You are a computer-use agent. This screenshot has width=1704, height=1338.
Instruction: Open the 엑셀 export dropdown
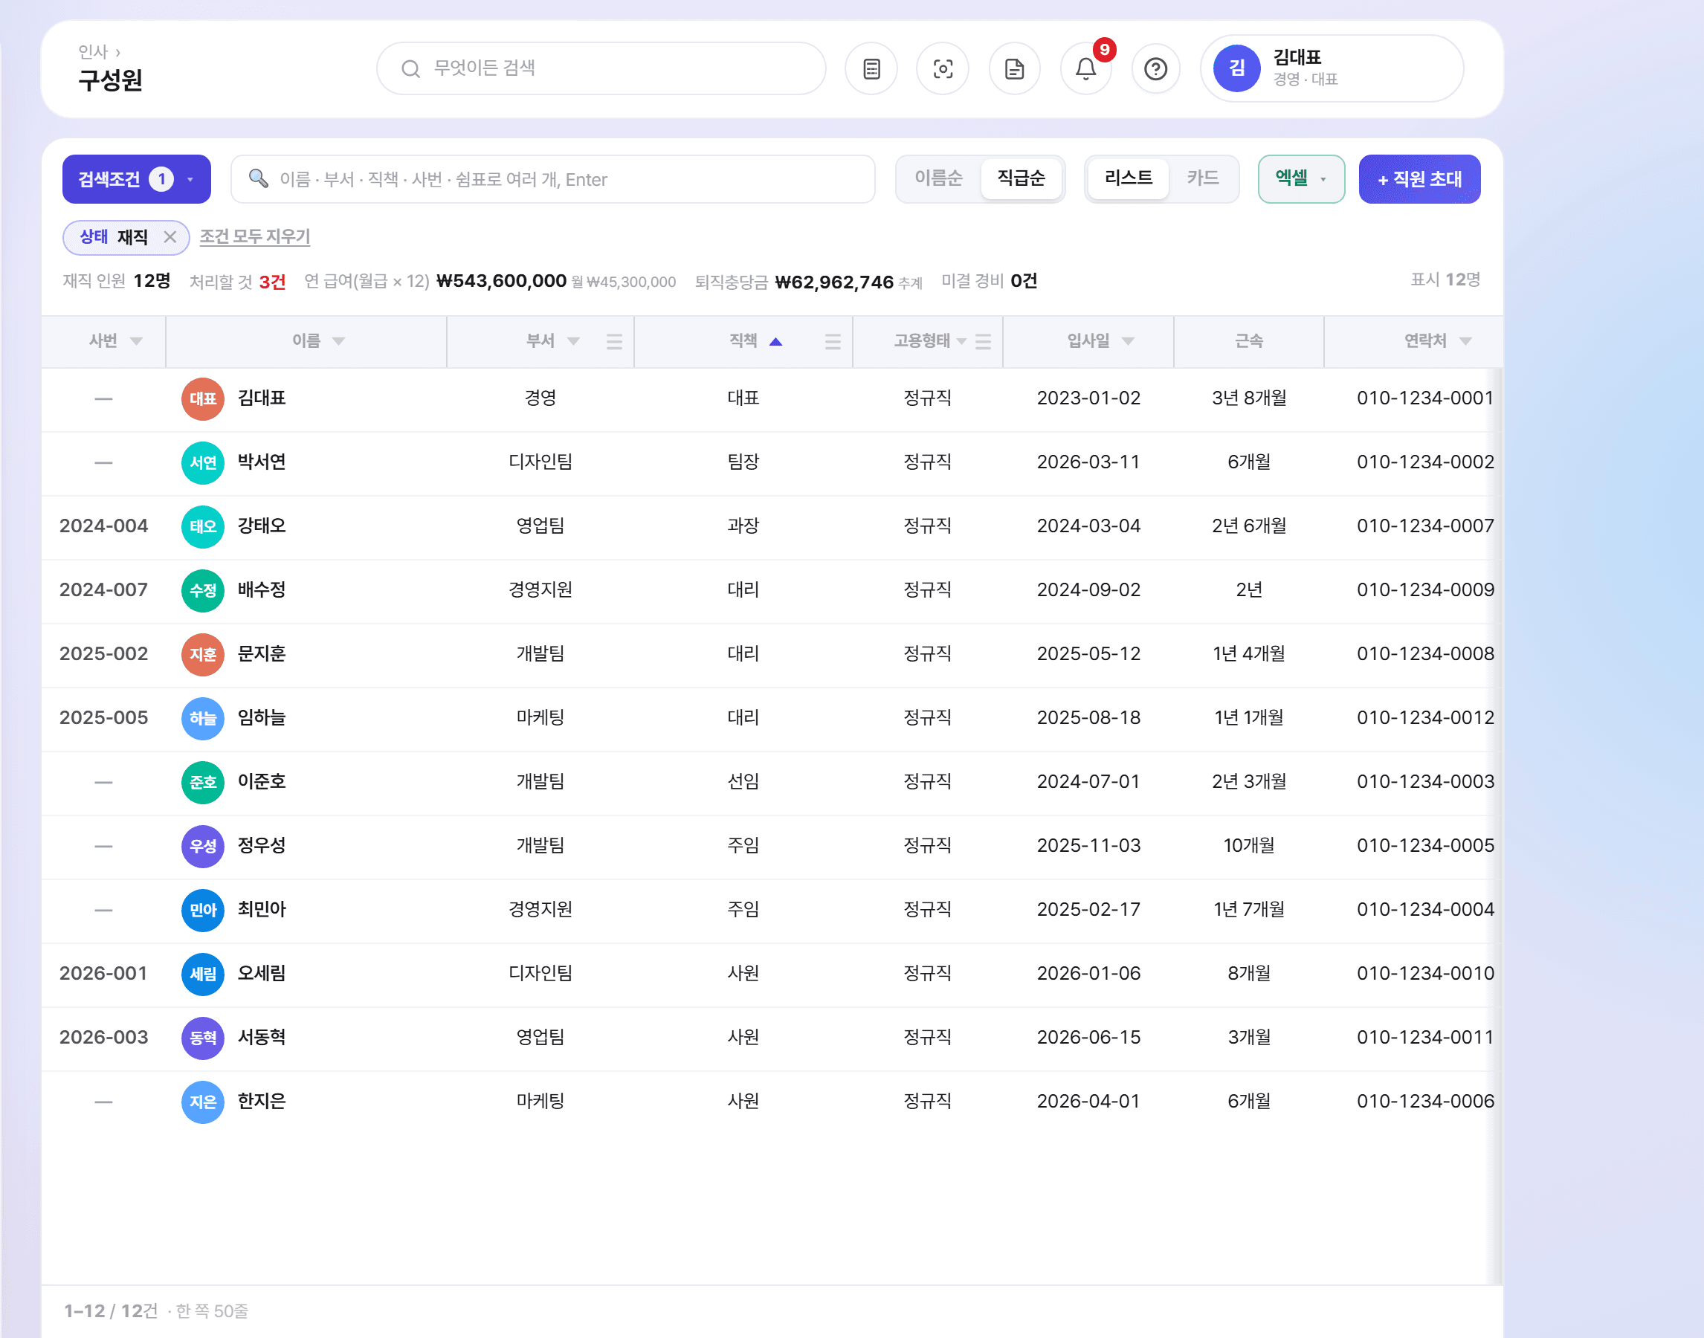[1300, 178]
